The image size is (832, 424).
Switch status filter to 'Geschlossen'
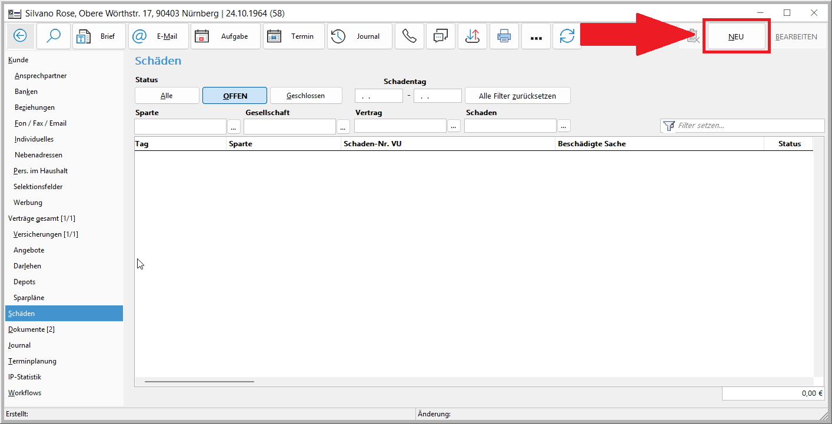pos(305,96)
